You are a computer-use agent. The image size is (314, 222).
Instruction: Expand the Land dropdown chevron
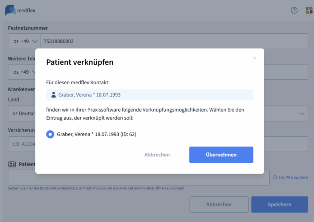[302, 113]
